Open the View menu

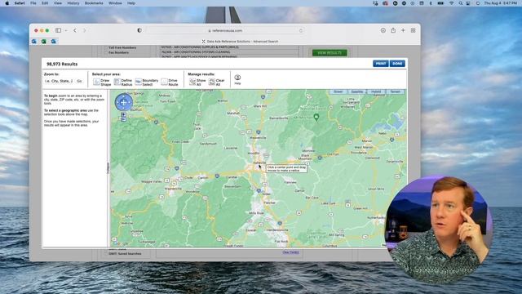click(x=58, y=3)
